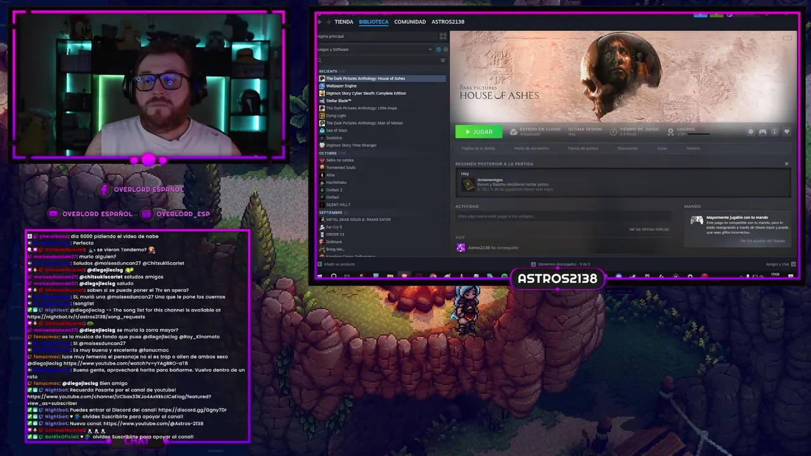Screen dimensions: 811x456
Task: Open Tienda de puntos link
Action: 583,148
